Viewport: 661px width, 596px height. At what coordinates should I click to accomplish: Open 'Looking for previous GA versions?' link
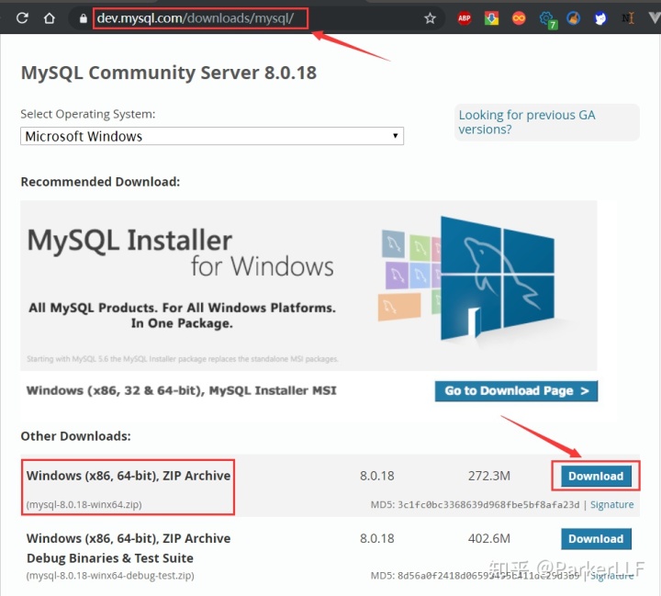point(527,122)
